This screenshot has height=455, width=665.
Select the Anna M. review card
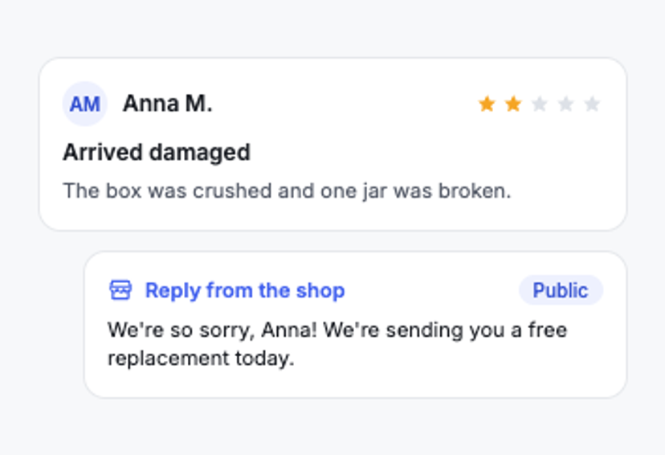tap(333, 145)
